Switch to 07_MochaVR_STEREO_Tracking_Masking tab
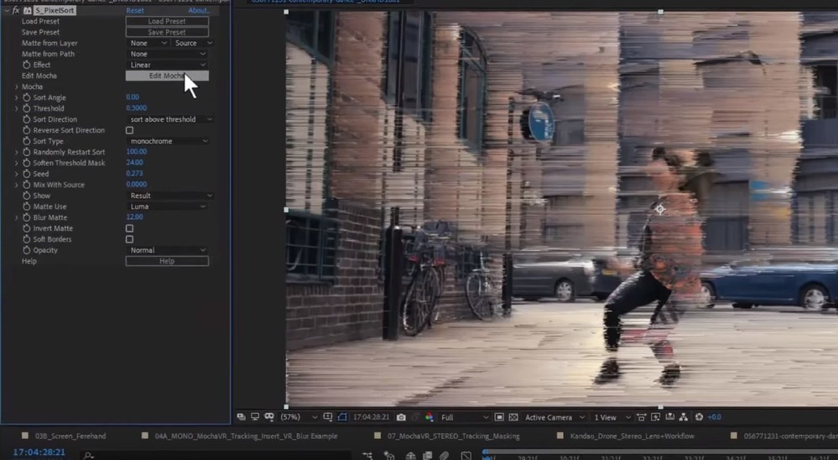The image size is (838, 460). pos(453,436)
